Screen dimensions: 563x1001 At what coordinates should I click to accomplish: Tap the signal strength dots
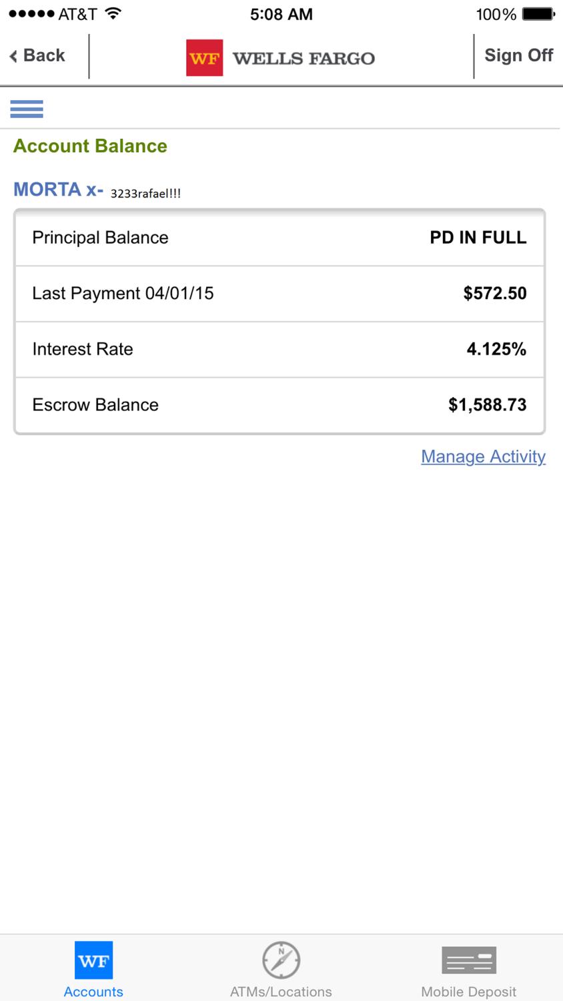[31, 14]
